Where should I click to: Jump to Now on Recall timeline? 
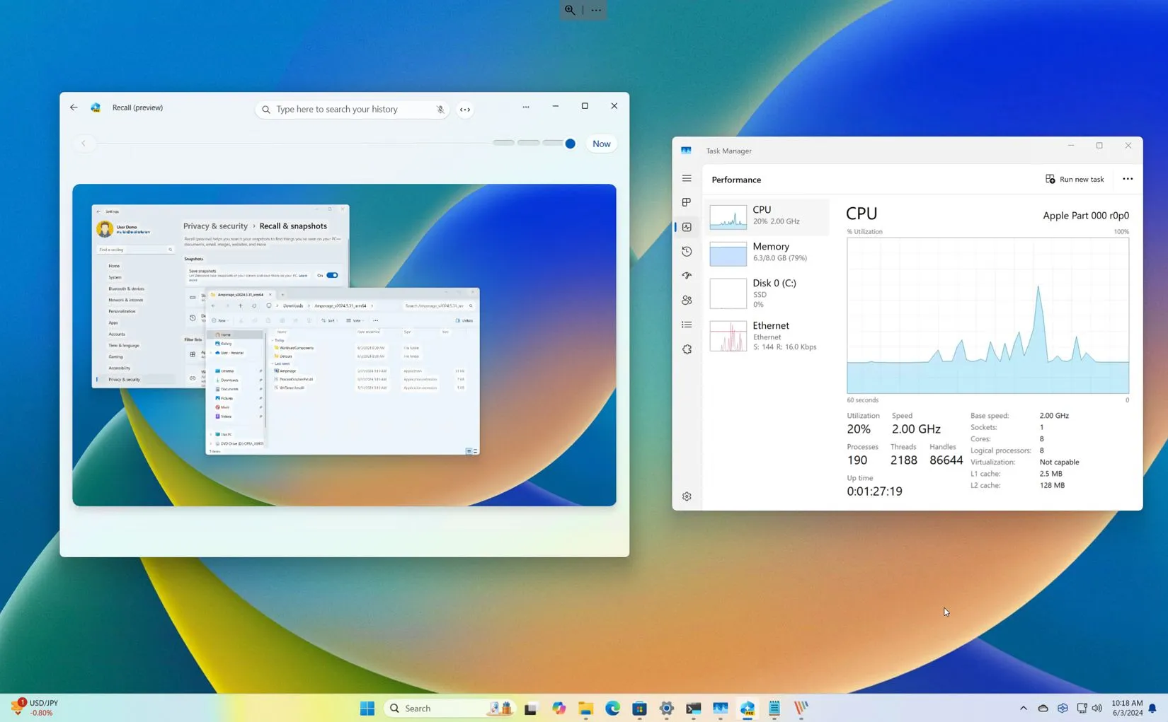pyautogui.click(x=601, y=144)
